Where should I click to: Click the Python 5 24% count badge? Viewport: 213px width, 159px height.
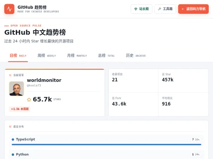click(196, 154)
